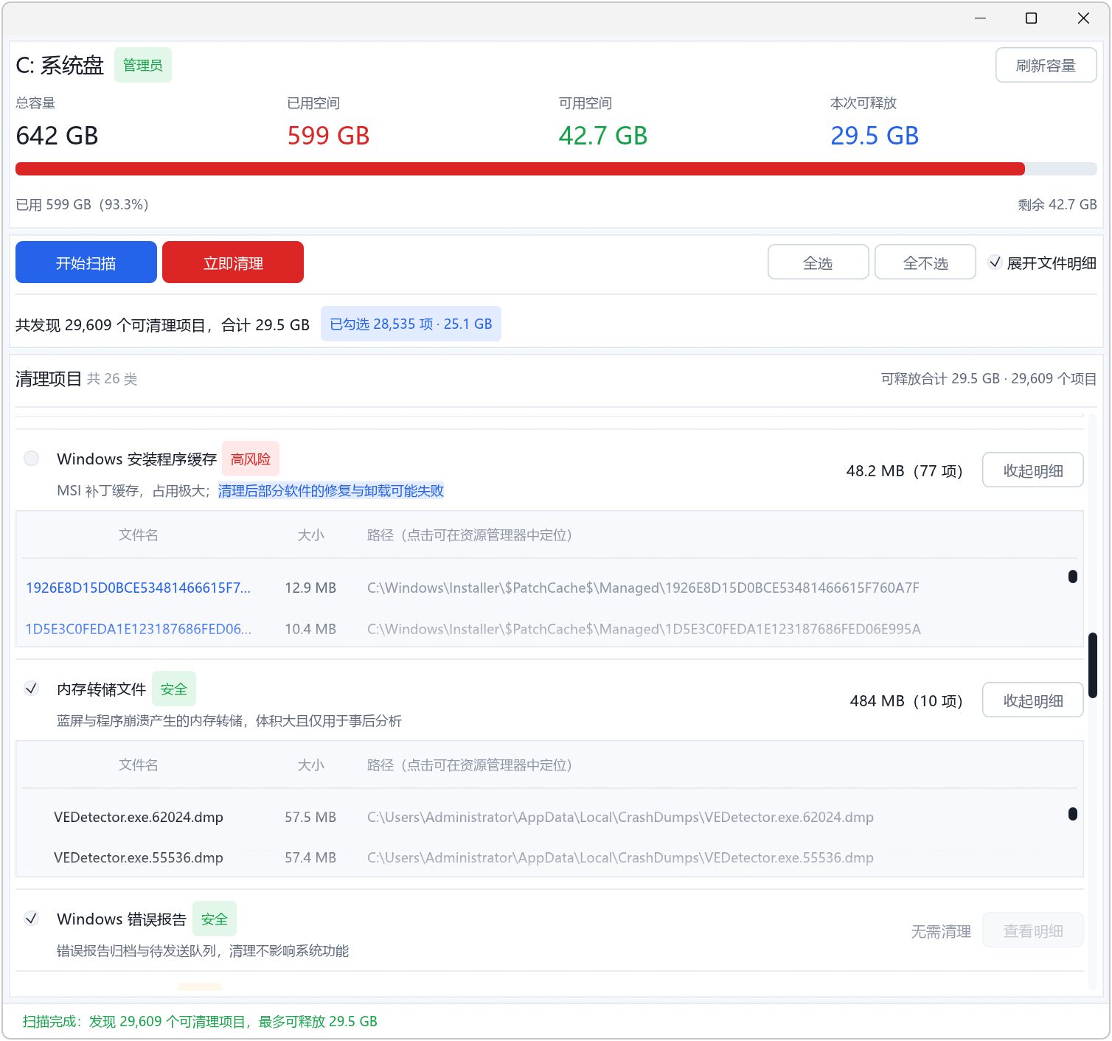This screenshot has height=1041, width=1112.
Task: Click the main list vertical scrollbar thumb
Action: coord(1093,664)
